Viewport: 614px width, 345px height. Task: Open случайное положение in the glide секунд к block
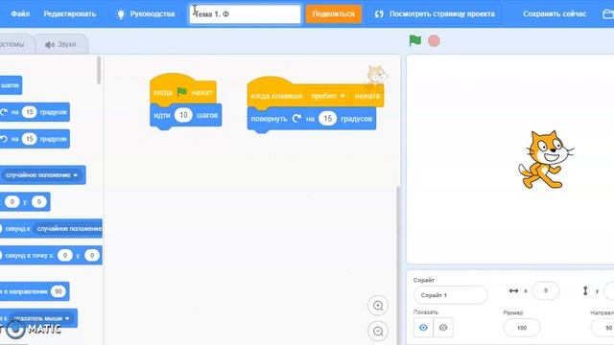click(68, 229)
